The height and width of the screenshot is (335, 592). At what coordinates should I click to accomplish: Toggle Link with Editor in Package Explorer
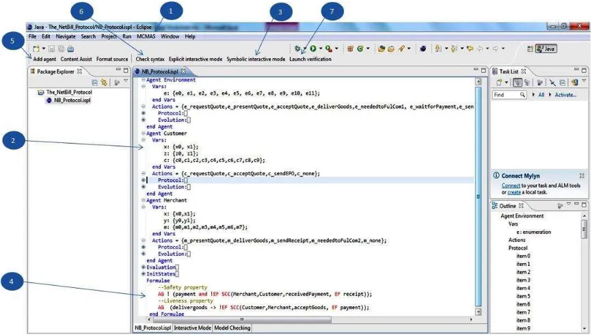(103, 82)
